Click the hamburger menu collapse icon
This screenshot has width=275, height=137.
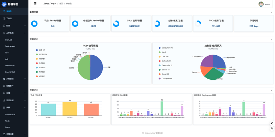point(35,3)
